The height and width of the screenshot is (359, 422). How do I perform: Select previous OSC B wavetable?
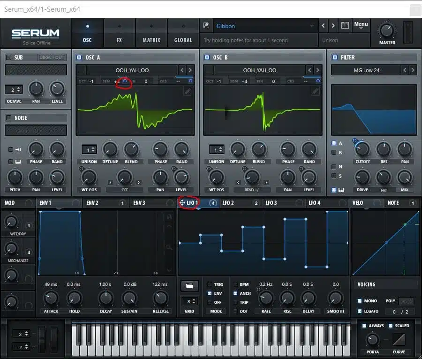(310, 70)
